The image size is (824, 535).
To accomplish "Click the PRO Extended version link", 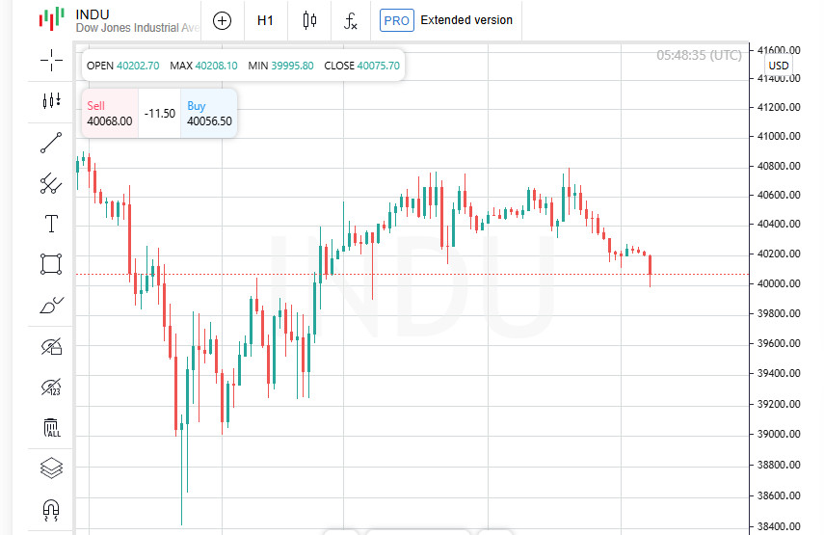I will point(446,20).
